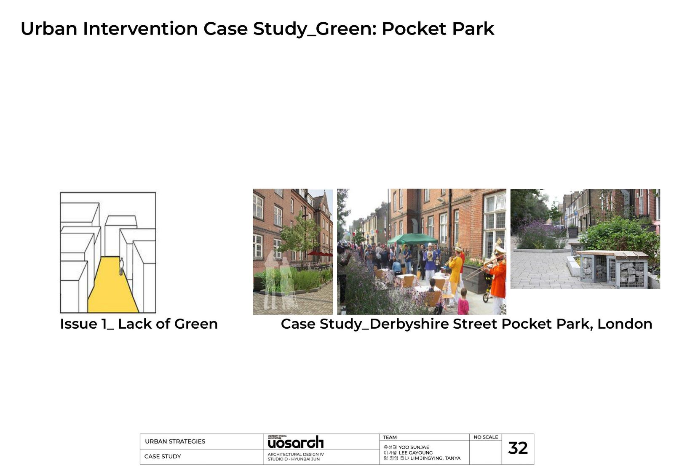The height and width of the screenshot is (476, 674).
Task: Click the page number 32
Action: click(518, 448)
